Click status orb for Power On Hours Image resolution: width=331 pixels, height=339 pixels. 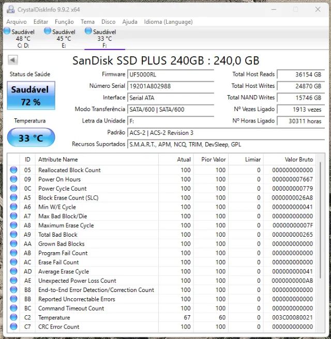13,179
